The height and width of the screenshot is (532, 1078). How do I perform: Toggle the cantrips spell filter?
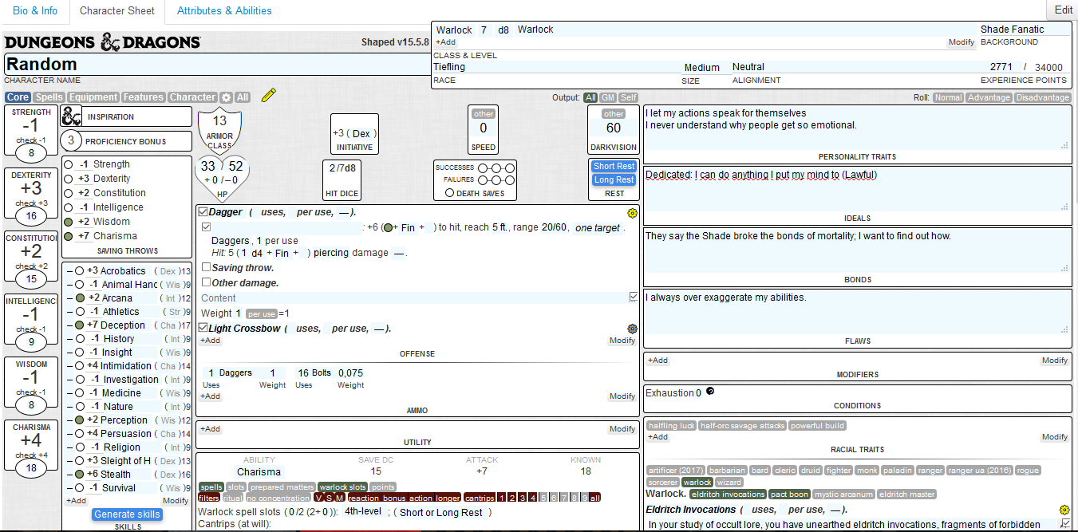(480, 498)
